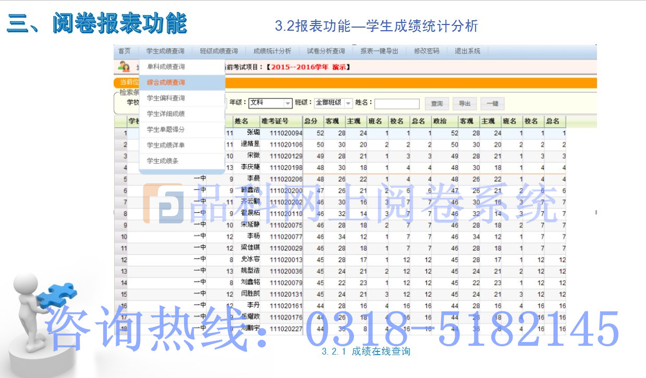Image resolution: width=646 pixels, height=378 pixels.
Task: Click 退出系统 to log out
Action: tap(467, 51)
